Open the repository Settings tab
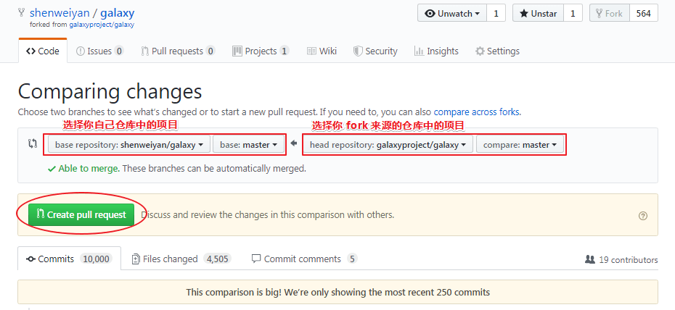This screenshot has width=675, height=310. [x=497, y=51]
